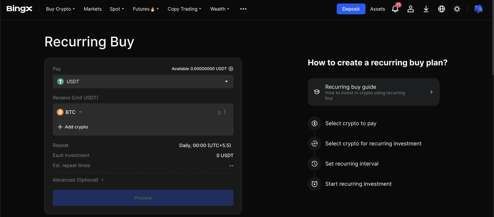The width and height of the screenshot is (494, 217).
Task: Click the account avatar icon
Action: point(478,9)
